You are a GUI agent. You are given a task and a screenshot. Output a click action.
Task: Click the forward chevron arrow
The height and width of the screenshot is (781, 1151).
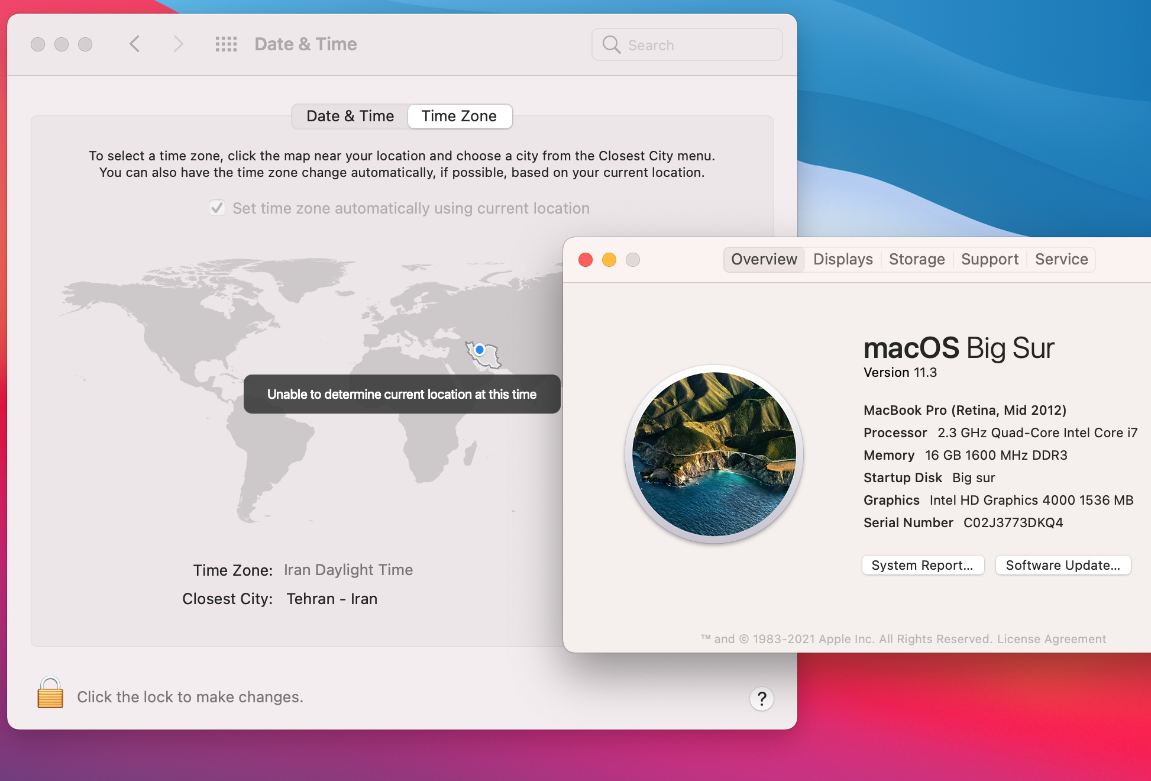coord(178,44)
